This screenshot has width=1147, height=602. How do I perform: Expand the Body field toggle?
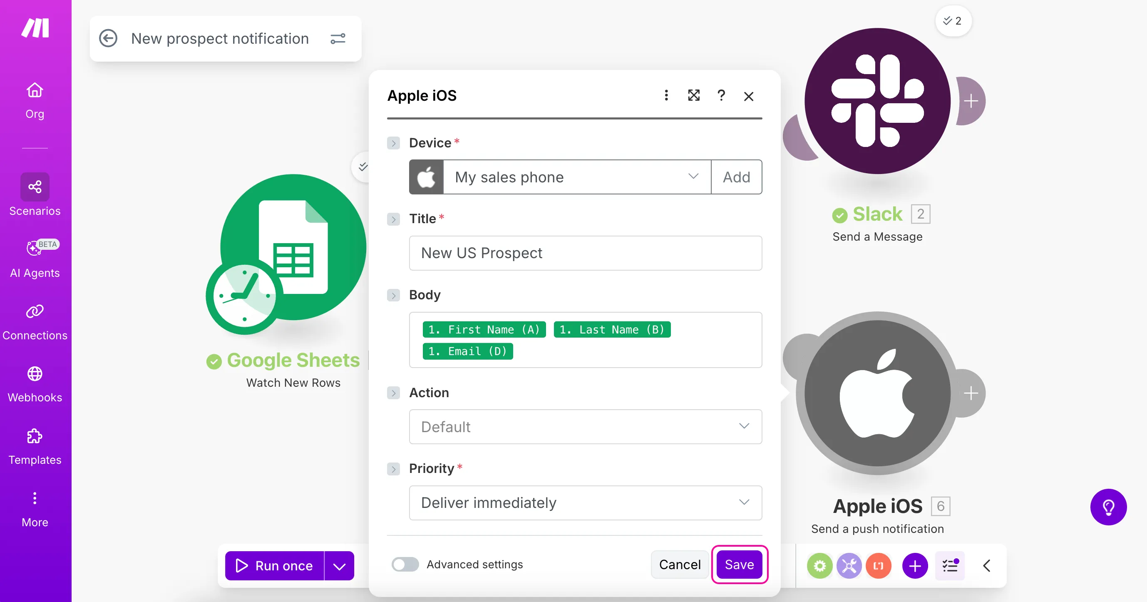[x=393, y=295]
